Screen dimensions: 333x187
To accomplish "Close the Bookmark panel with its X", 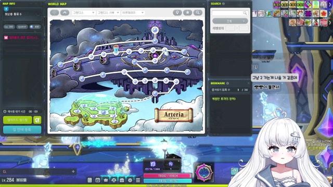I will click(x=249, y=83).
